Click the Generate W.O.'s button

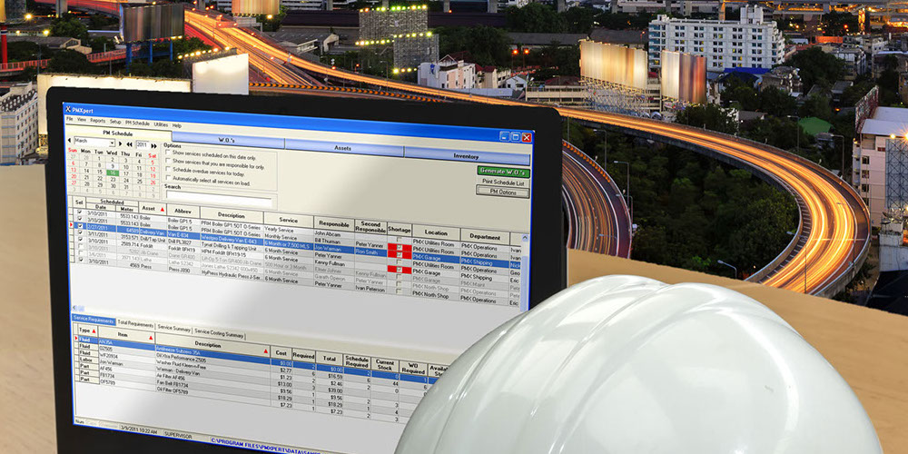(503, 172)
